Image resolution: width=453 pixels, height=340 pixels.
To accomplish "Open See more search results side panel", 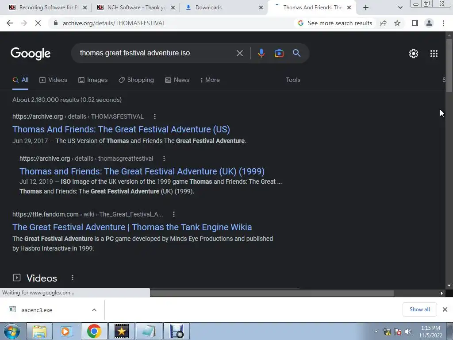I will pos(335,23).
